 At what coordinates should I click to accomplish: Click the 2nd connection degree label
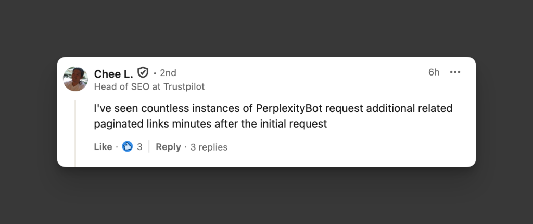pyautogui.click(x=168, y=73)
